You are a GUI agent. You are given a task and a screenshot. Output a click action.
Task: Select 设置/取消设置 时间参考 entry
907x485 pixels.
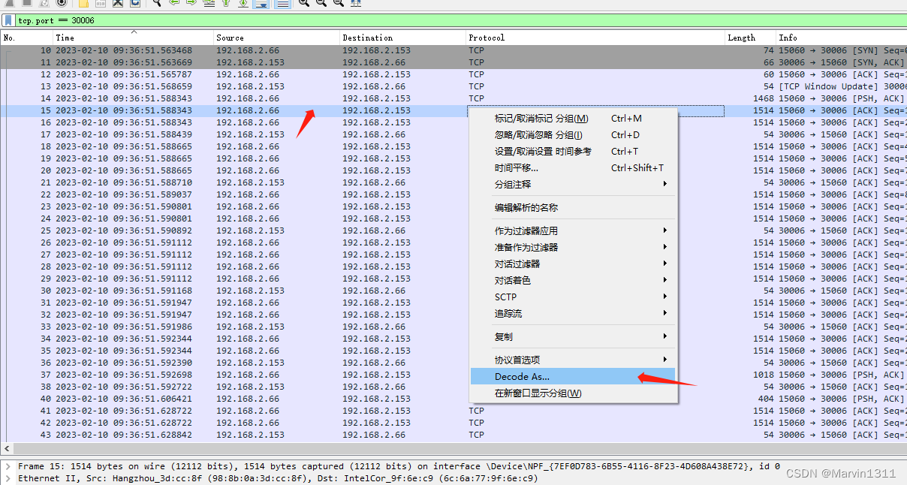tap(573, 151)
